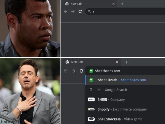Screen dimensions: 165x124
Task: Reload the page in the bottom browser
Action: [x=81, y=71]
